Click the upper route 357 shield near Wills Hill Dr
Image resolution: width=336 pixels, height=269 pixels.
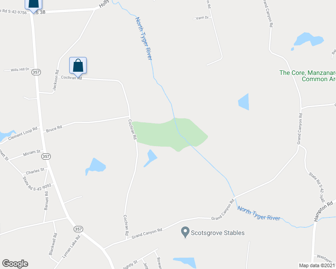tap(36, 72)
